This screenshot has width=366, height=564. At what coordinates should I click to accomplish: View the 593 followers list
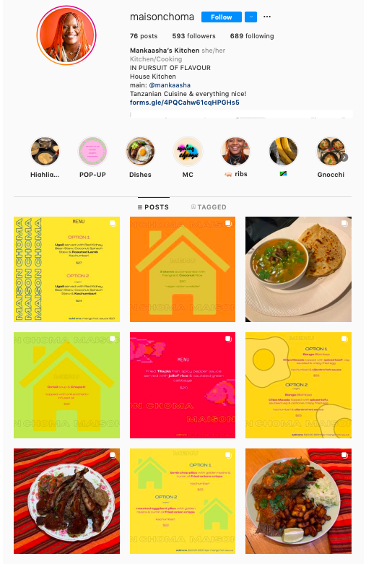click(x=193, y=36)
